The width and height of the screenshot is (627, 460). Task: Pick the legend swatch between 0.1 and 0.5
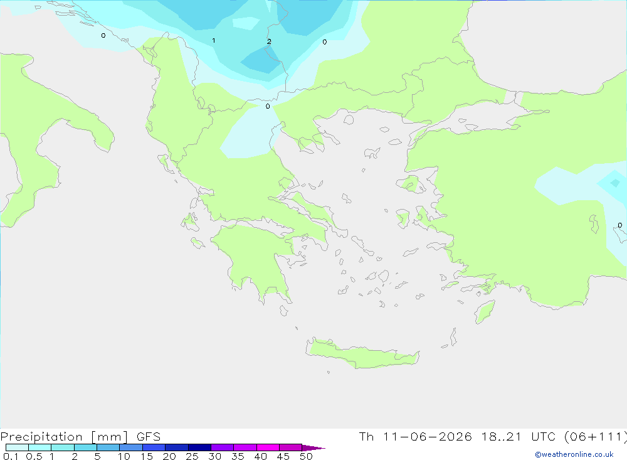pos(17,447)
